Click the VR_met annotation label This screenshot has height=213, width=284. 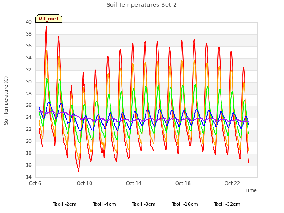click(x=49, y=19)
